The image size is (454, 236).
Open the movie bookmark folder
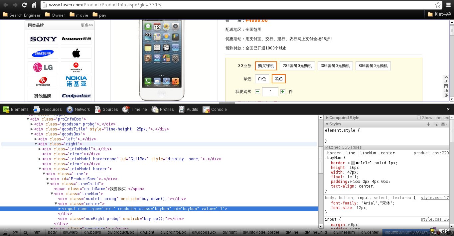[x=79, y=15]
